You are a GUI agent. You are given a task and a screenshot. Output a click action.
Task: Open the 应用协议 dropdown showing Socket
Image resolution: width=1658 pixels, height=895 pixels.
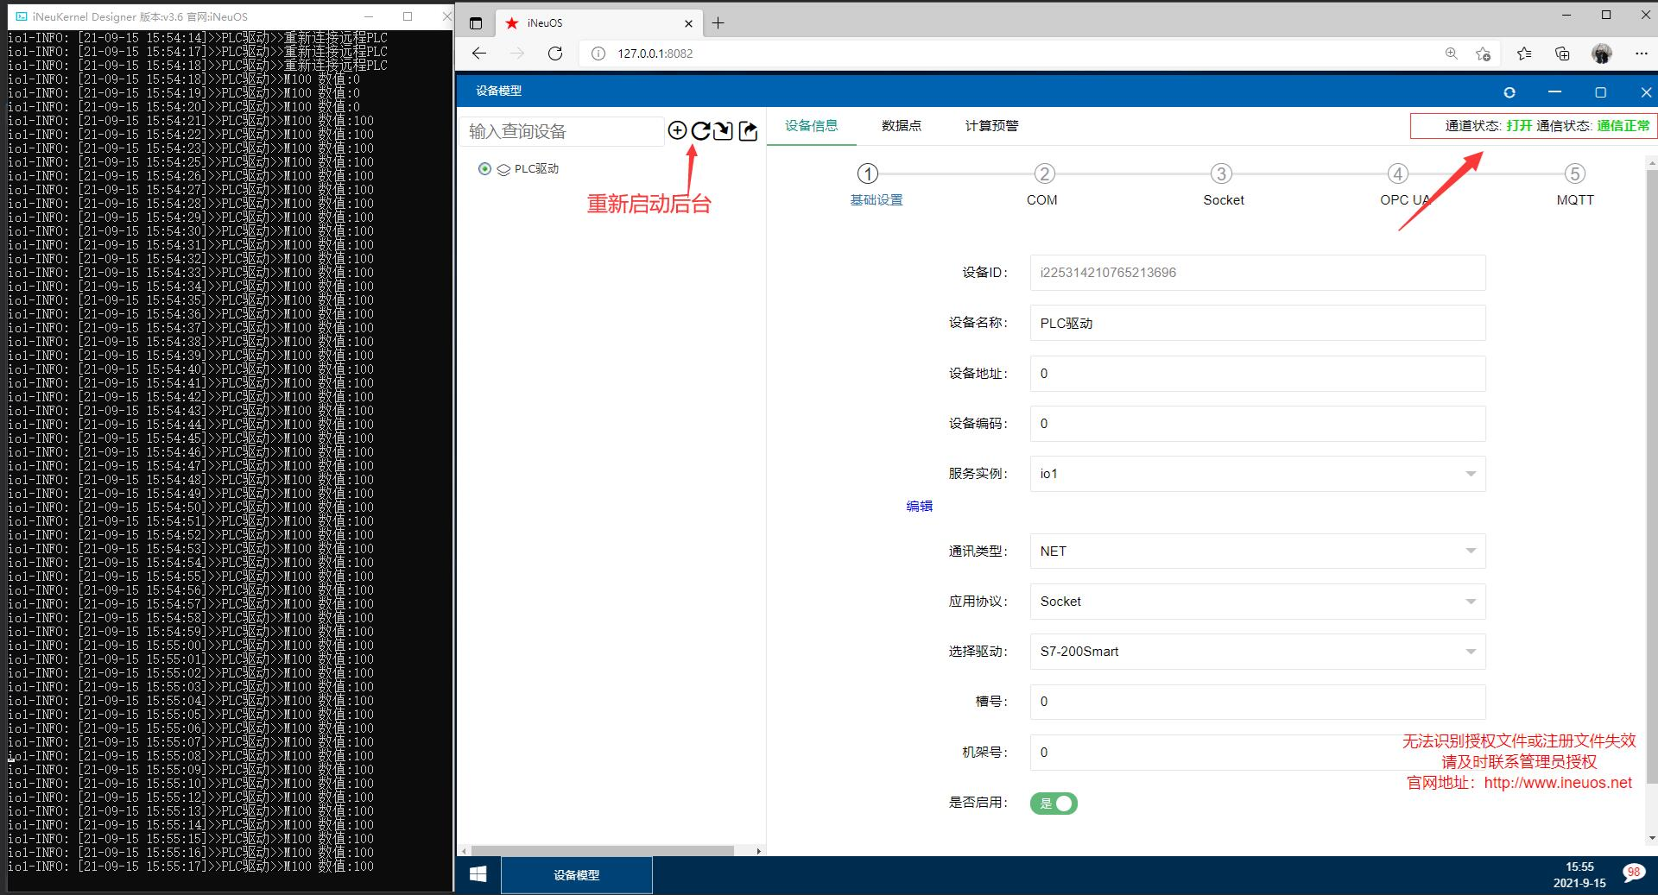click(1257, 602)
